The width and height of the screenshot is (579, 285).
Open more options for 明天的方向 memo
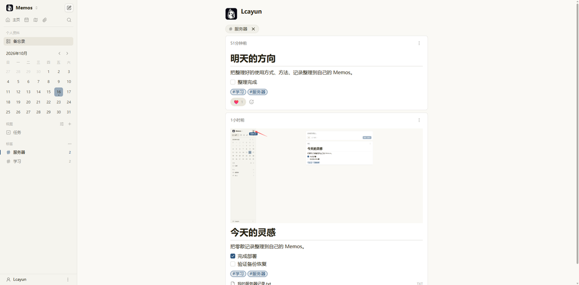pos(419,43)
